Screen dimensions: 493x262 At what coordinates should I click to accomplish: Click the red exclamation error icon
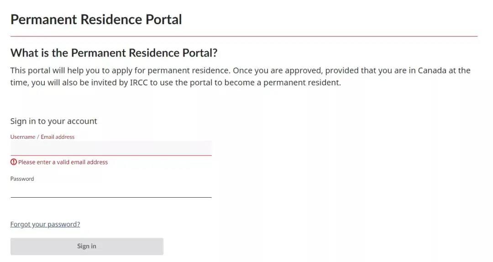point(14,162)
